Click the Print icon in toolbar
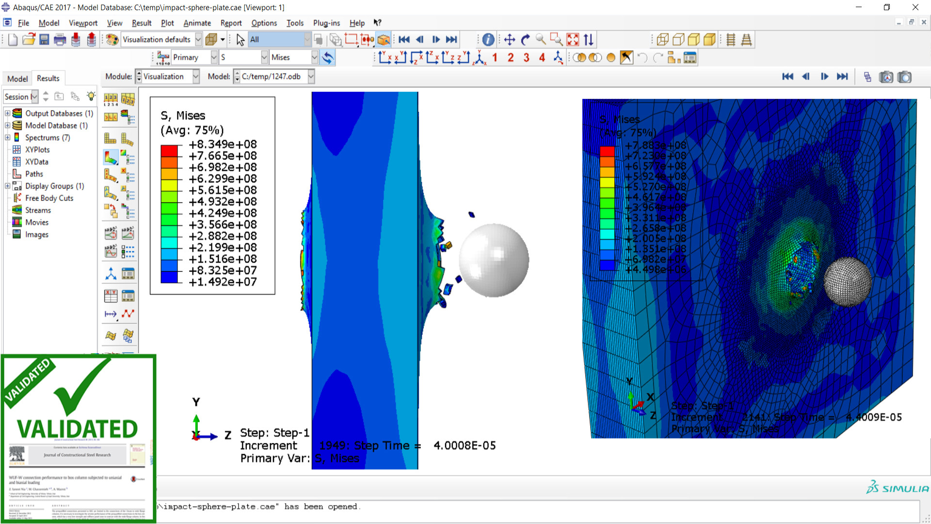 (60, 40)
